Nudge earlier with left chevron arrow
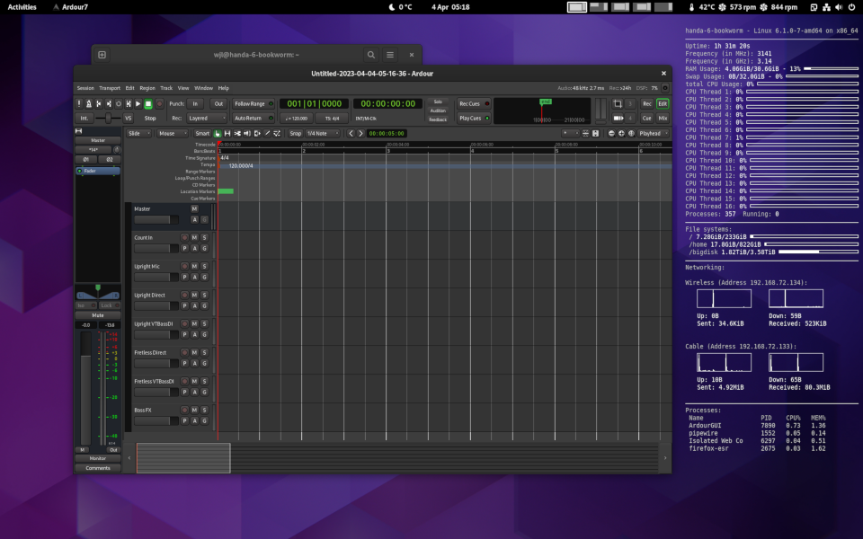This screenshot has height=539, width=863. point(351,133)
